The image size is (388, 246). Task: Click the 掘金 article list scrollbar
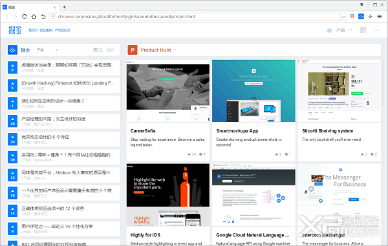coord(121,90)
